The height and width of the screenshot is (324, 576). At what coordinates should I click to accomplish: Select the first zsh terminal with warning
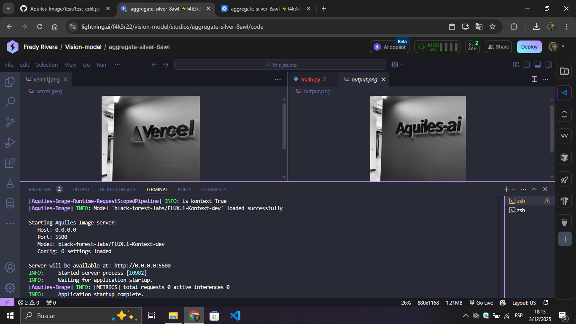[530, 201]
